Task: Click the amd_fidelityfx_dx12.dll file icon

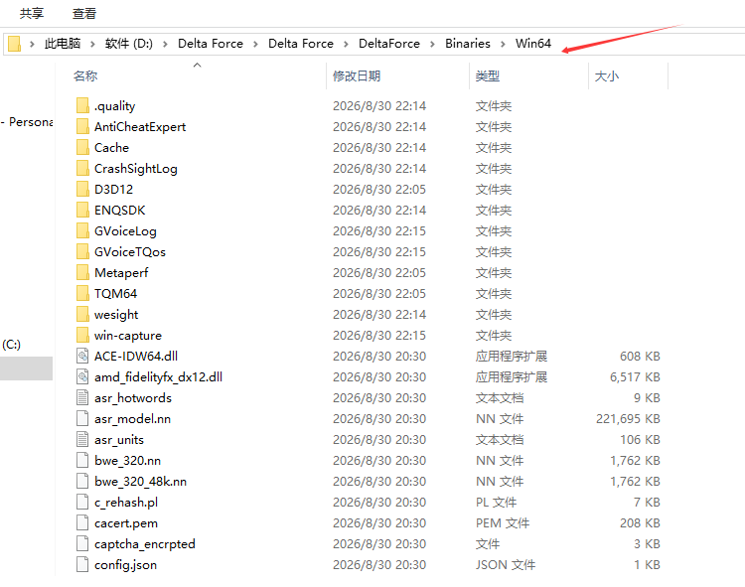Action: 82,377
